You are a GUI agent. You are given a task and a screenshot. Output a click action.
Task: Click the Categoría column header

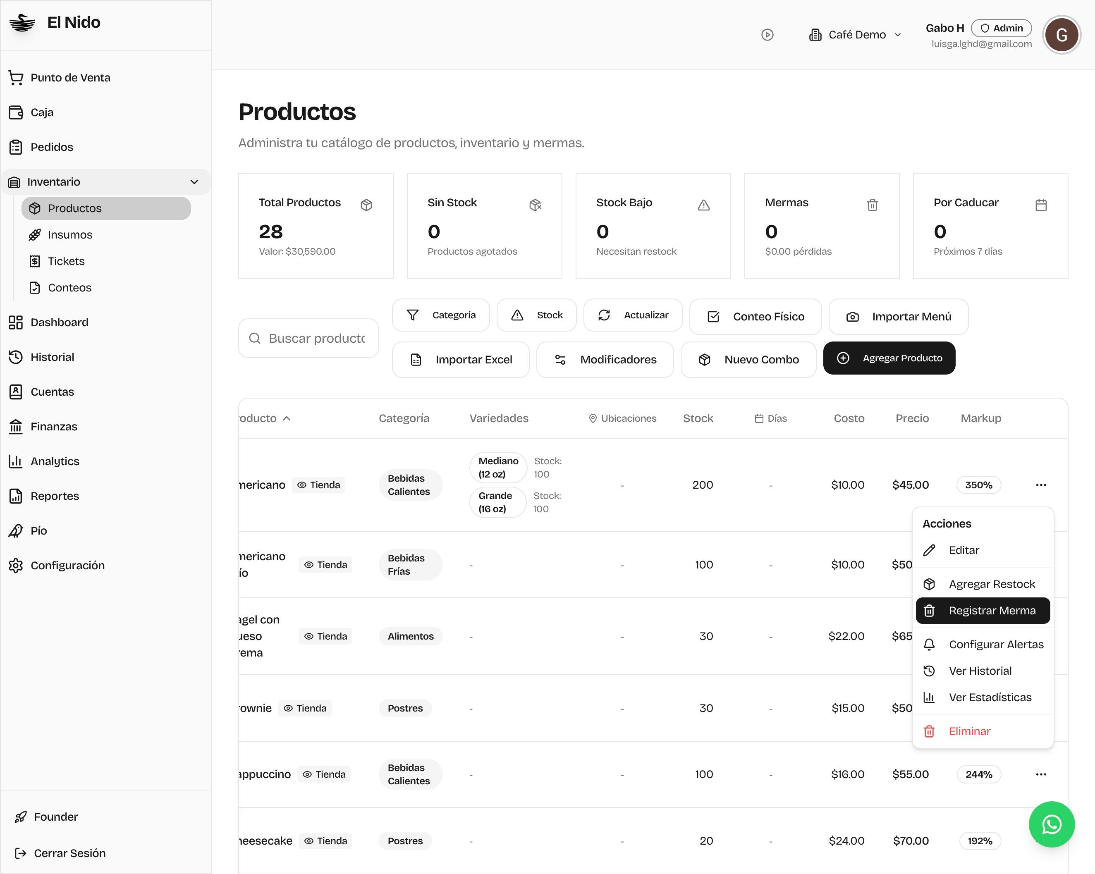coord(404,418)
